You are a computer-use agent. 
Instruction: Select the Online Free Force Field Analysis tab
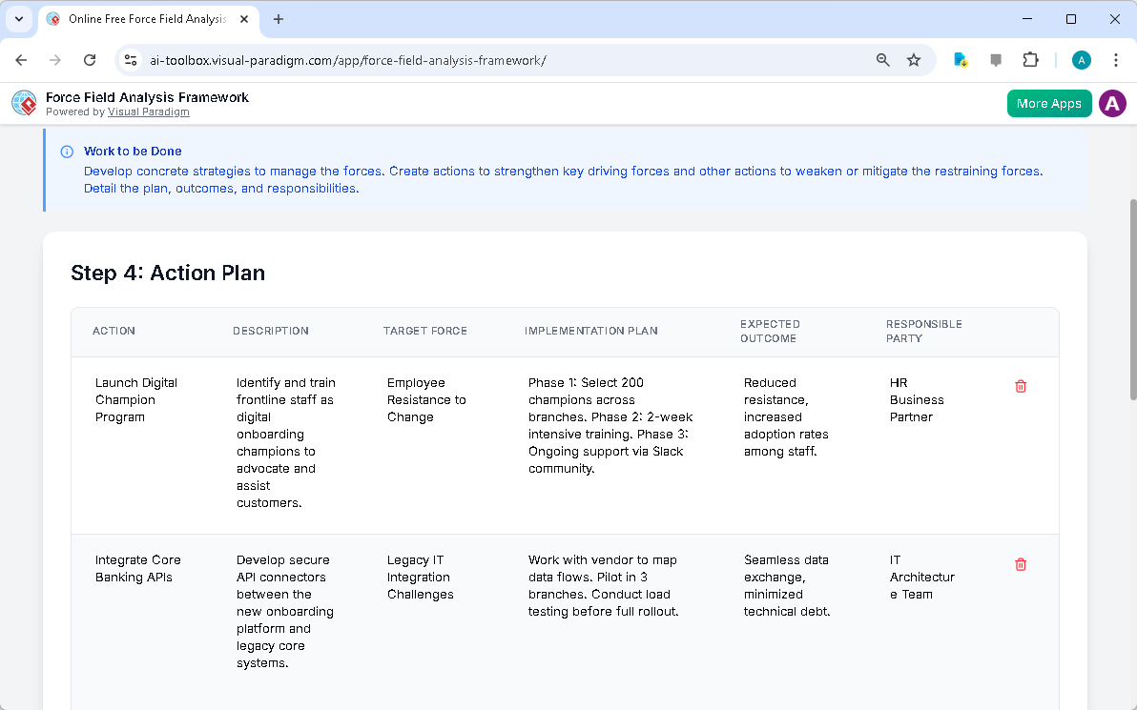143,19
